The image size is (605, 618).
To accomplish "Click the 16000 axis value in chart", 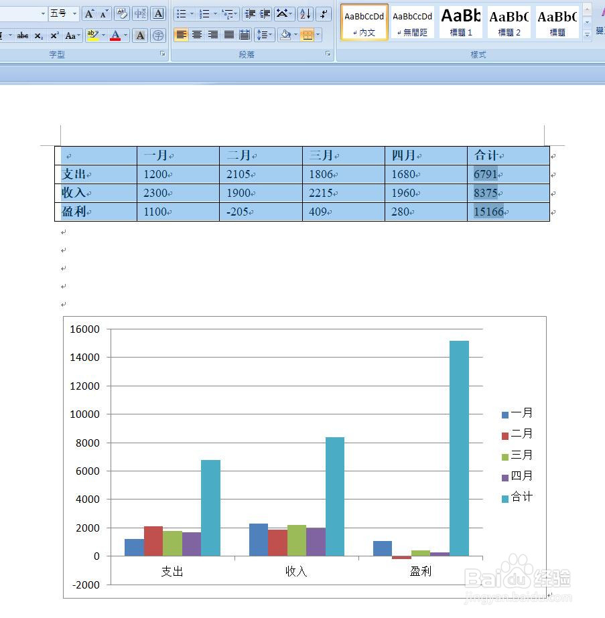I will pyautogui.click(x=85, y=329).
